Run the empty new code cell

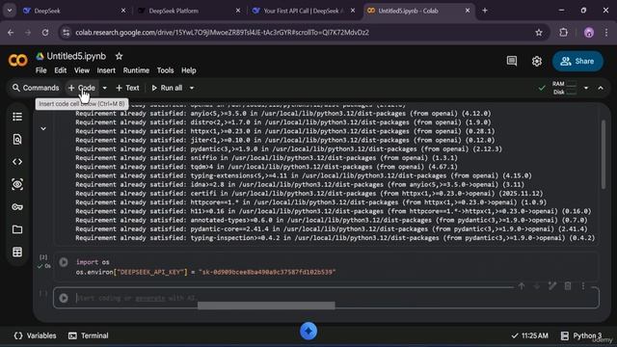64,298
